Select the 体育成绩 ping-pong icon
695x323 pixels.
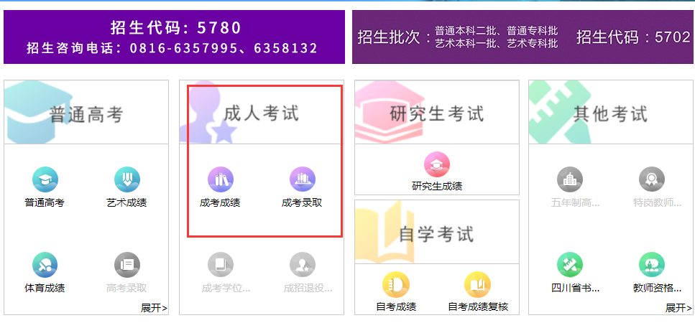(45, 265)
